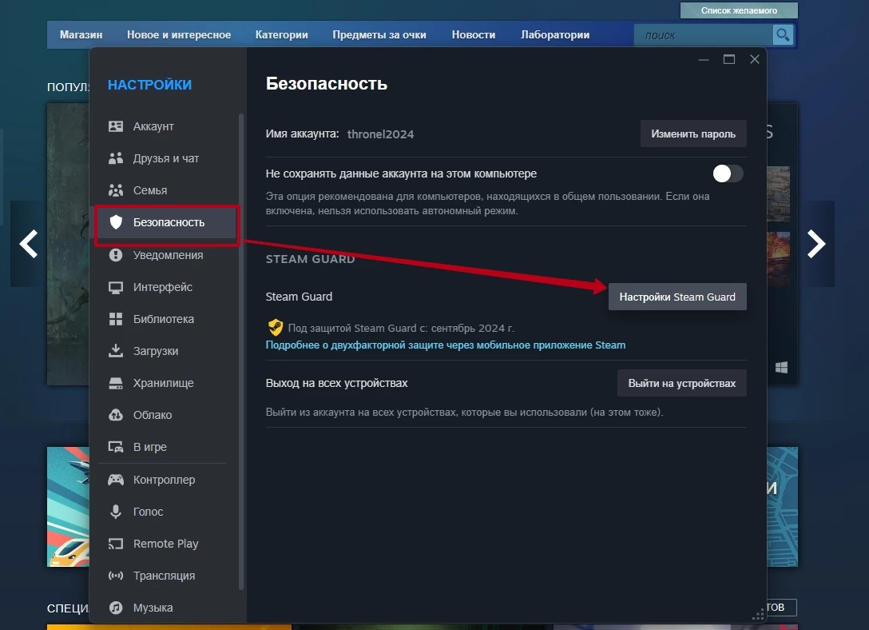Click the Music note icon

115,608
